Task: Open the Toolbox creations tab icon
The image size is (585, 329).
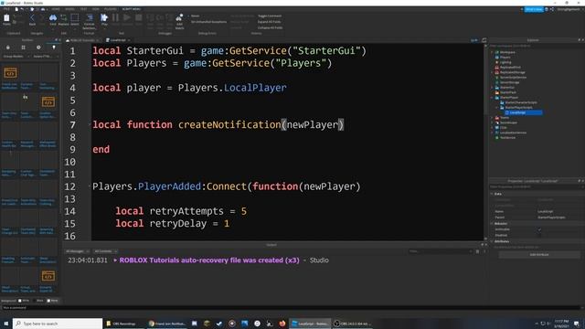Action: point(54,48)
